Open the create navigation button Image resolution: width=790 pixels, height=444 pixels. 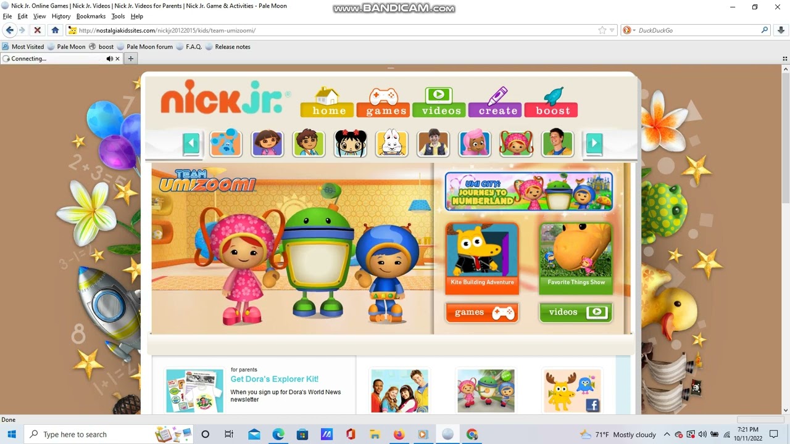click(x=495, y=102)
